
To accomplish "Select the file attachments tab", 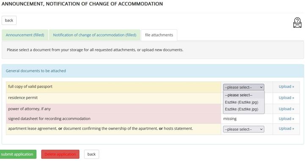I will 159,35.
